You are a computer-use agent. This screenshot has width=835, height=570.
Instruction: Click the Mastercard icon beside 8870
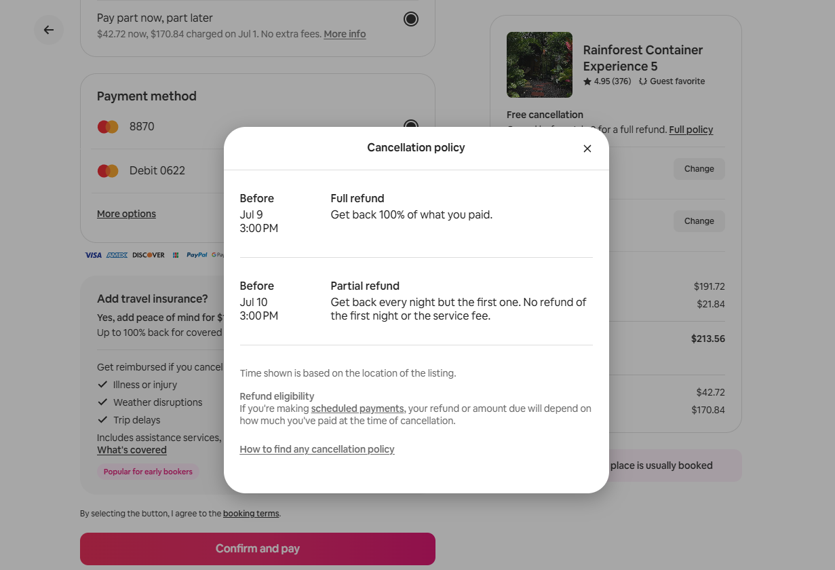(108, 127)
